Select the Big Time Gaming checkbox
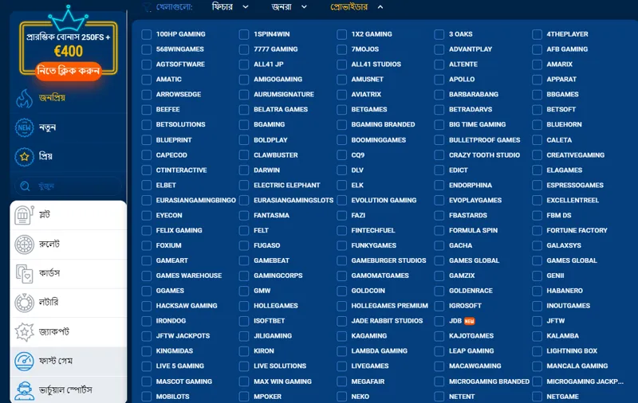 pos(439,125)
